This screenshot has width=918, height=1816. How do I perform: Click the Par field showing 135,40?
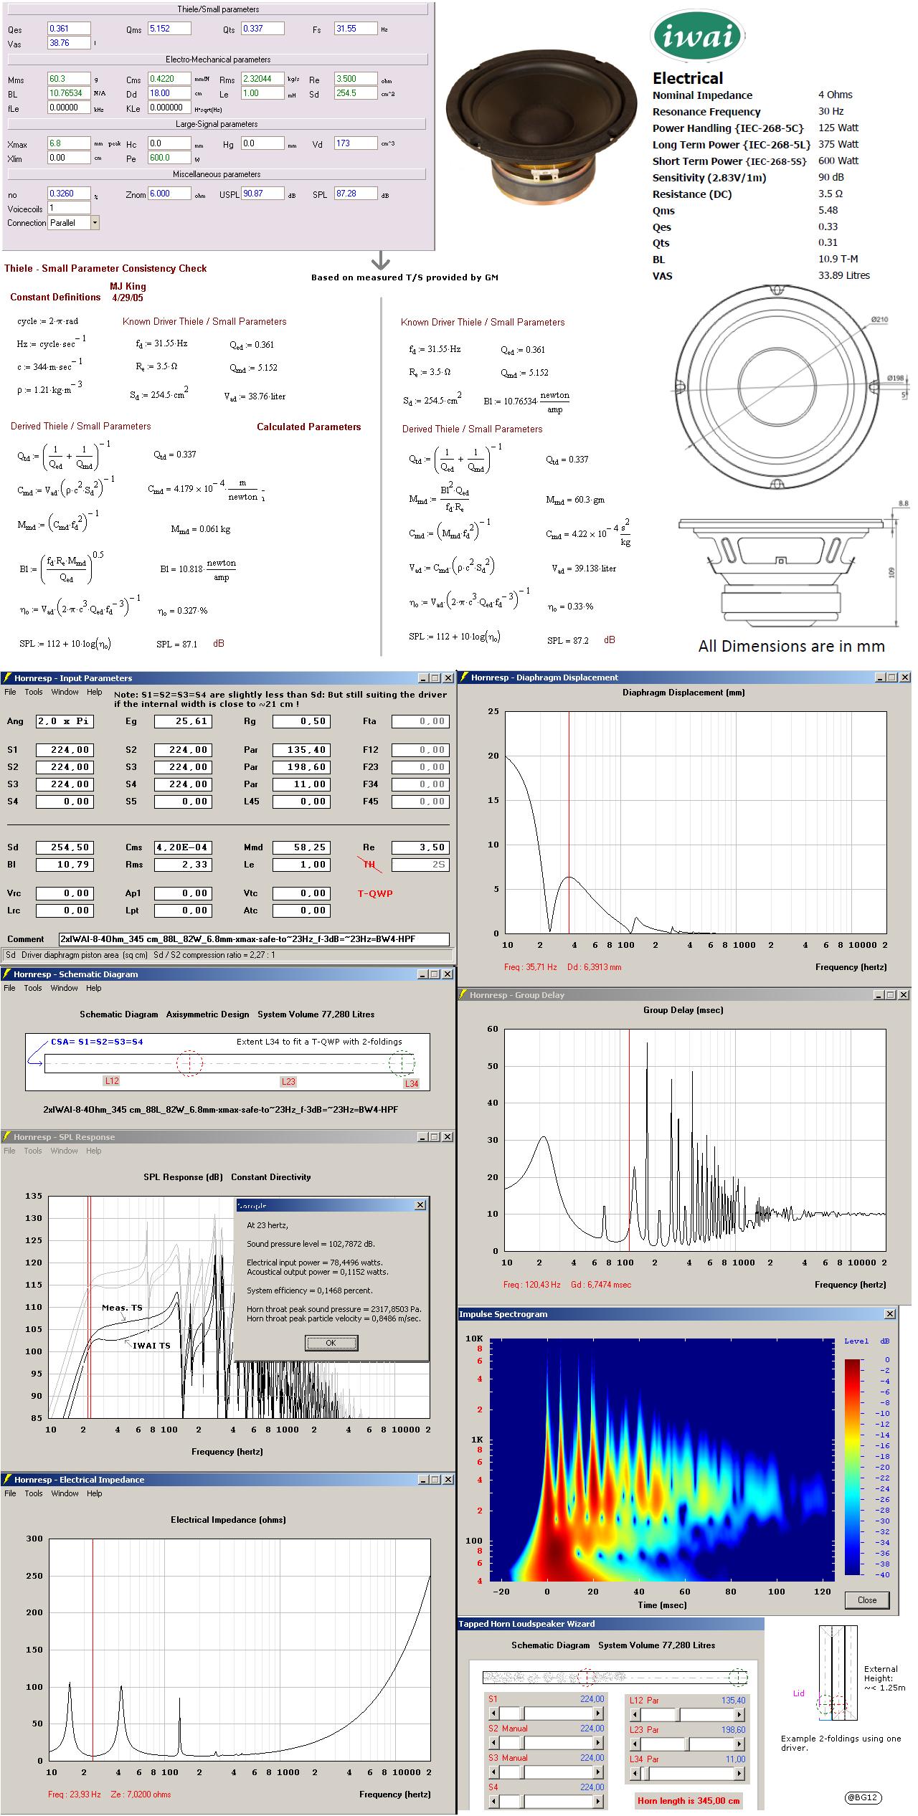301,750
